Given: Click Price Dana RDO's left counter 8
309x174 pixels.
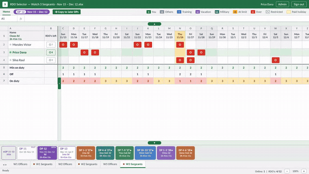Looking at the screenshot, I should (51, 52).
